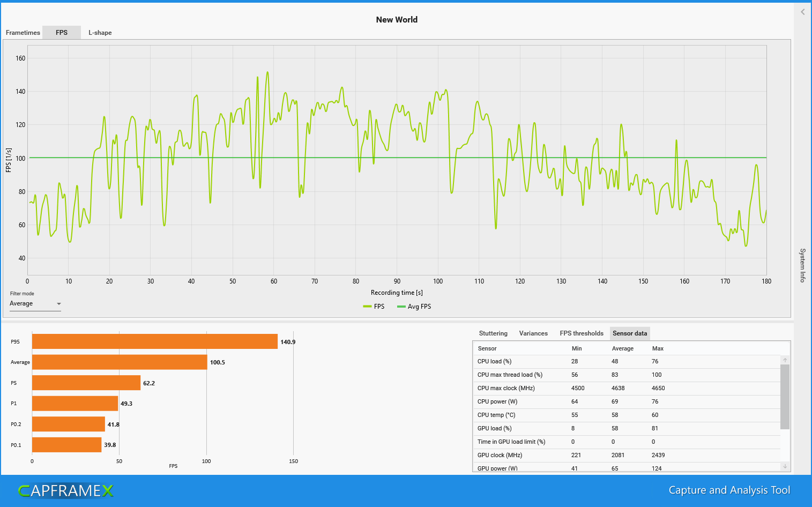Click the Max column header
Image resolution: width=812 pixels, height=507 pixels.
(658, 348)
